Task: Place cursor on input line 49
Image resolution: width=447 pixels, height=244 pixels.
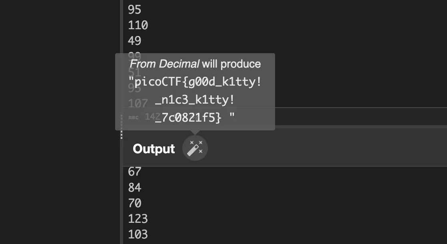Action: click(135, 41)
